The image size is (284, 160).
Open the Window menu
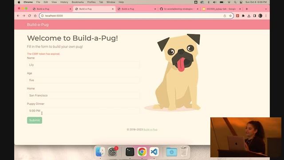pyautogui.click(x=110, y=2)
